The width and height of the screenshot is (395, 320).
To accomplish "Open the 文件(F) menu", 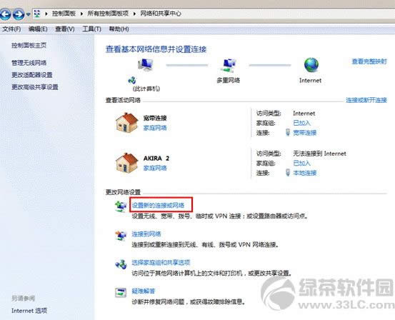I will (x=11, y=29).
